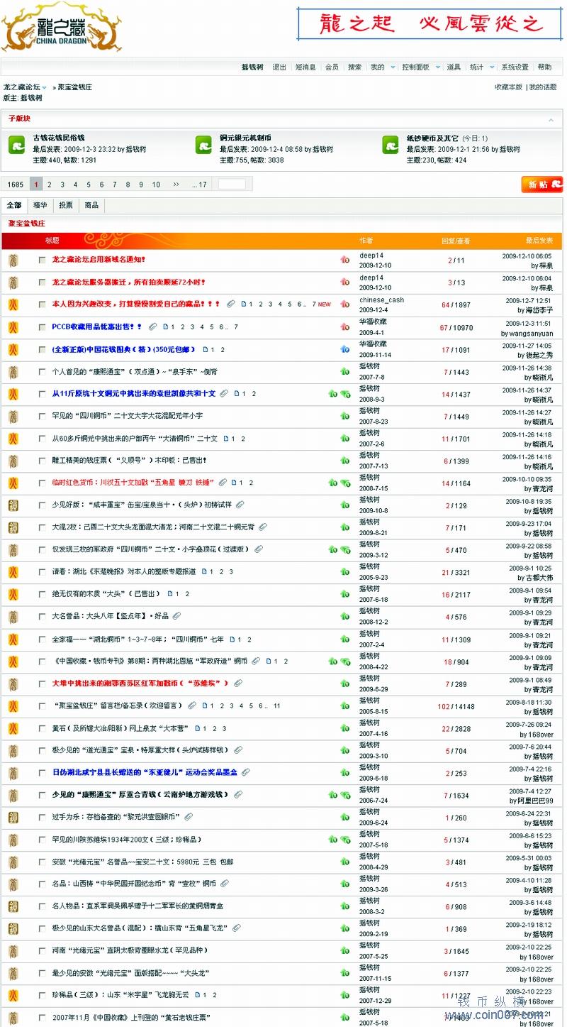Switch to the 商品 tab
567x1027 pixels.
91,205
